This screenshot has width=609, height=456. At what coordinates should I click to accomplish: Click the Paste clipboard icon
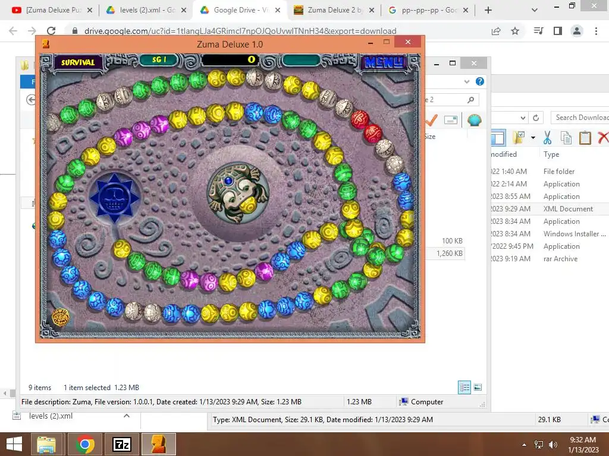(585, 137)
